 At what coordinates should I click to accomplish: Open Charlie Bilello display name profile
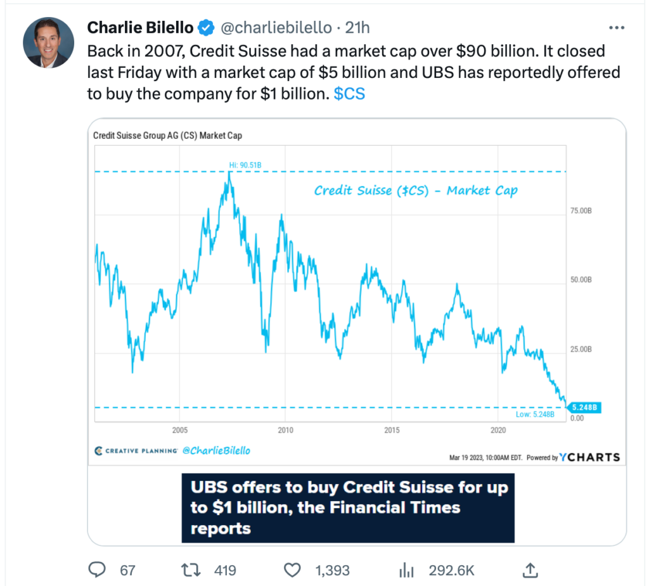tap(140, 28)
